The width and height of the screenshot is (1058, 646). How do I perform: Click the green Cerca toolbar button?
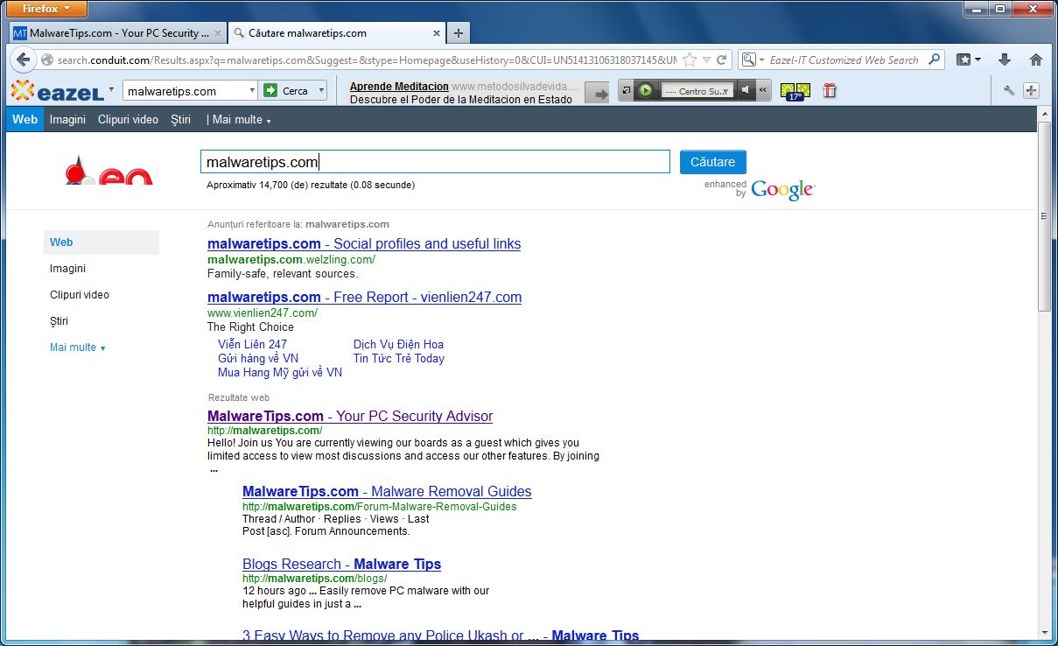pyautogui.click(x=287, y=91)
